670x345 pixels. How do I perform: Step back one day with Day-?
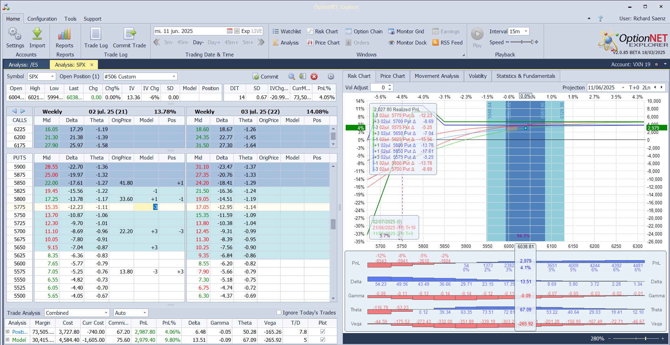tap(198, 42)
